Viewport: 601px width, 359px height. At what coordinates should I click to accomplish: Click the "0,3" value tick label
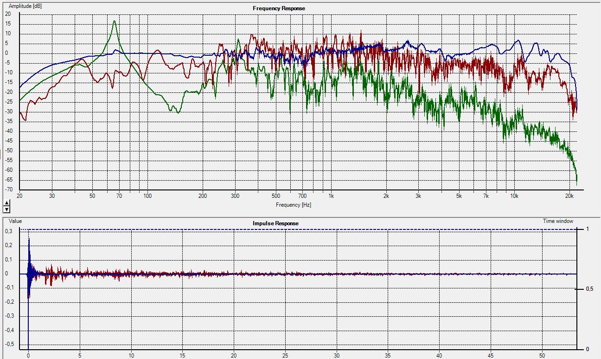[9, 231]
